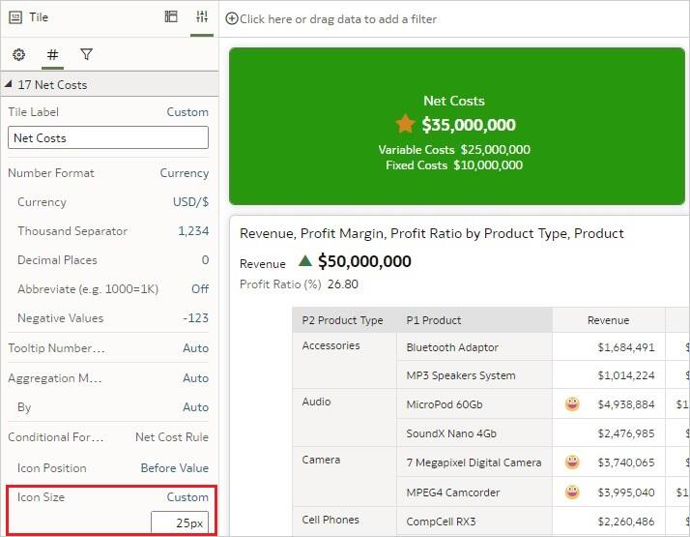Open the grammar panel icon

[171, 17]
